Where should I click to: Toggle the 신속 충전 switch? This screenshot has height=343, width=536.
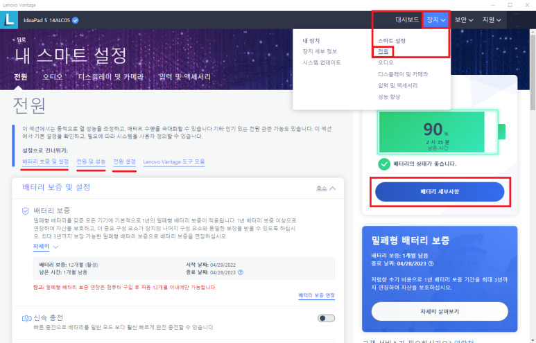[326, 319]
